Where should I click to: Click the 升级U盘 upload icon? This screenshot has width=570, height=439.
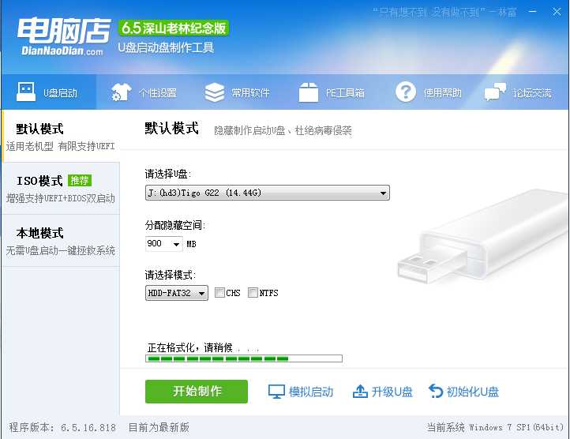[x=360, y=392]
